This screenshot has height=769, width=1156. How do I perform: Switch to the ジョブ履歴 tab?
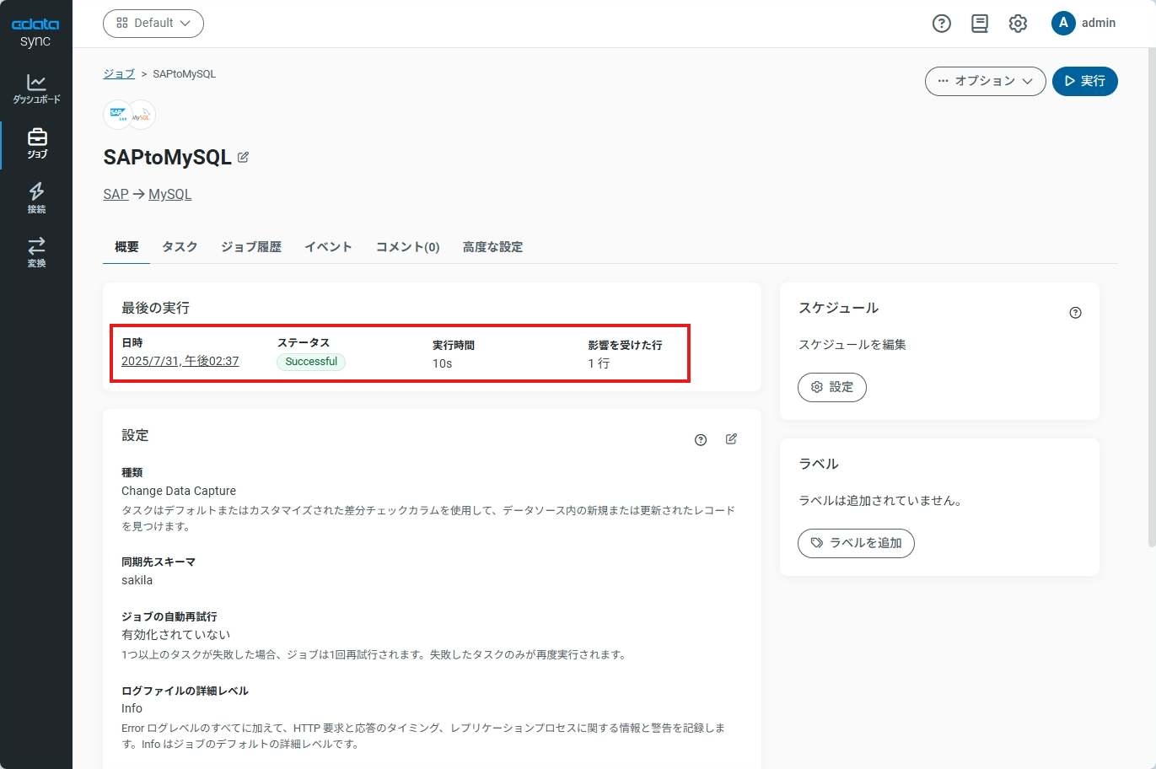251,247
